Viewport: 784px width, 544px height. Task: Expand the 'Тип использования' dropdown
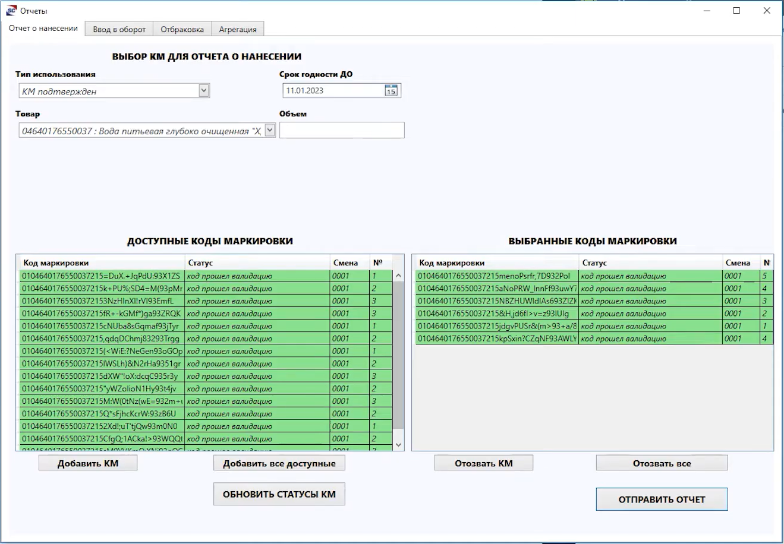(203, 91)
